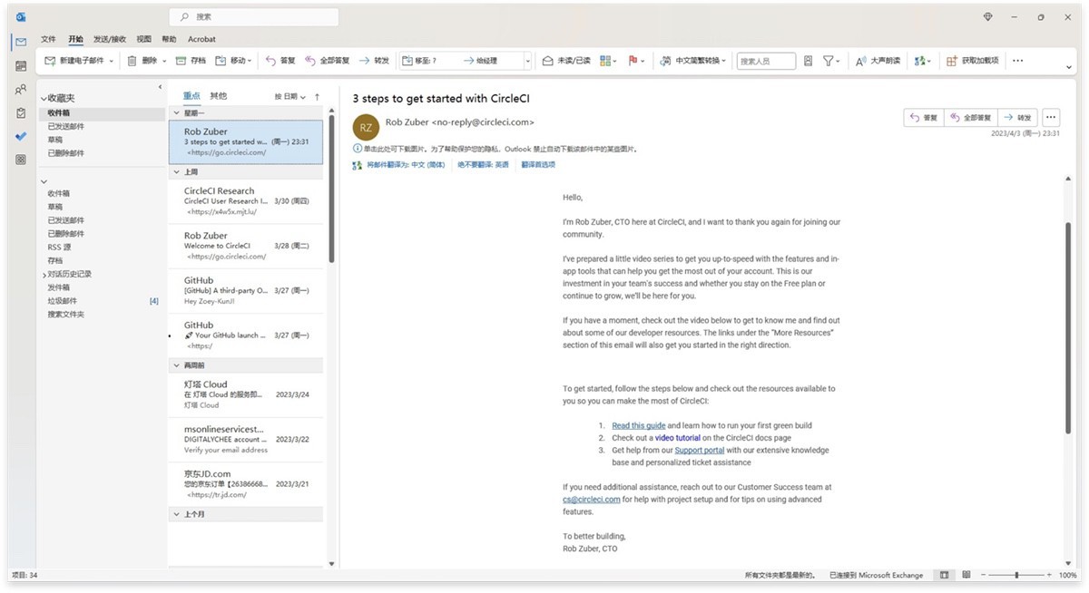The height and width of the screenshot is (593, 1089).
Task: Switch to the 其他 other inbox tab
Action: click(219, 96)
